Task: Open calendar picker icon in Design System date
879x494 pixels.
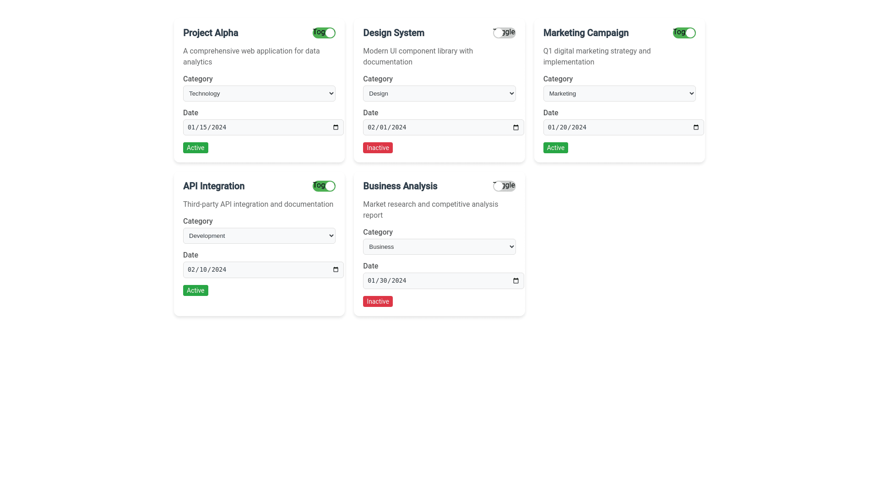Action: (x=515, y=128)
